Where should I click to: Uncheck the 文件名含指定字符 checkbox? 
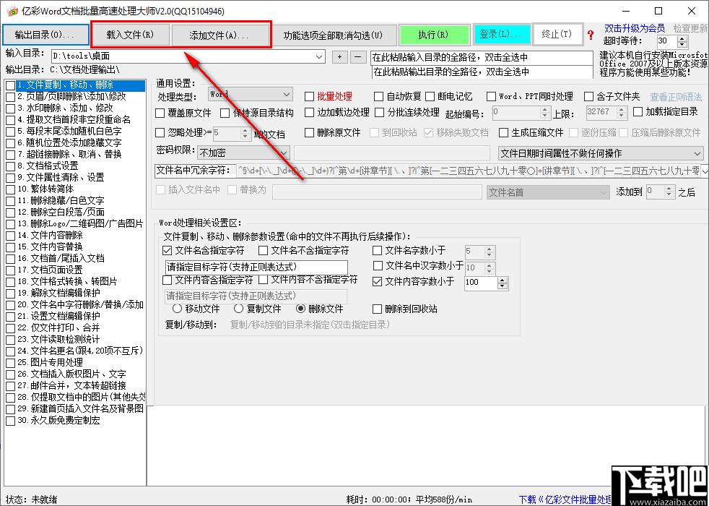point(167,250)
